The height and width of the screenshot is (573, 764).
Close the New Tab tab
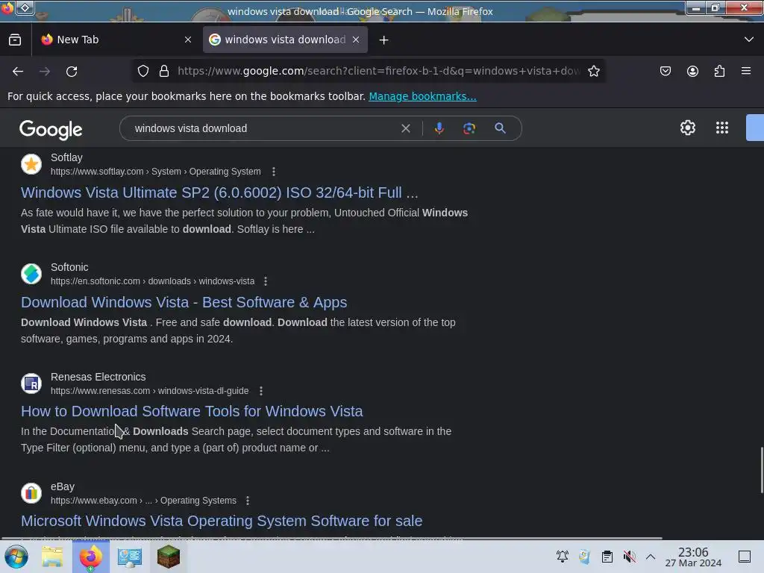188,40
